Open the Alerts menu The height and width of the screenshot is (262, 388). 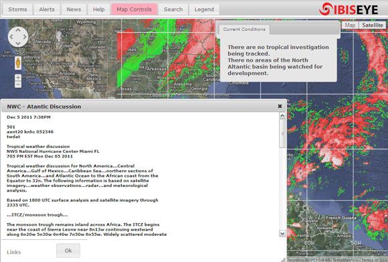(47, 9)
